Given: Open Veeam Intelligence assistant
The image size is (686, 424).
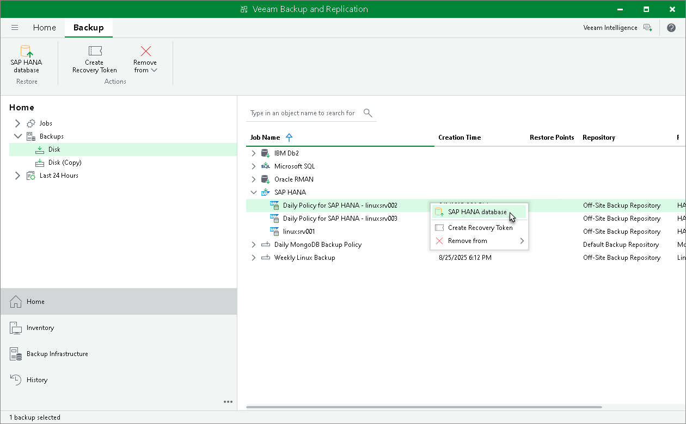Looking at the screenshot, I should pyautogui.click(x=617, y=27).
